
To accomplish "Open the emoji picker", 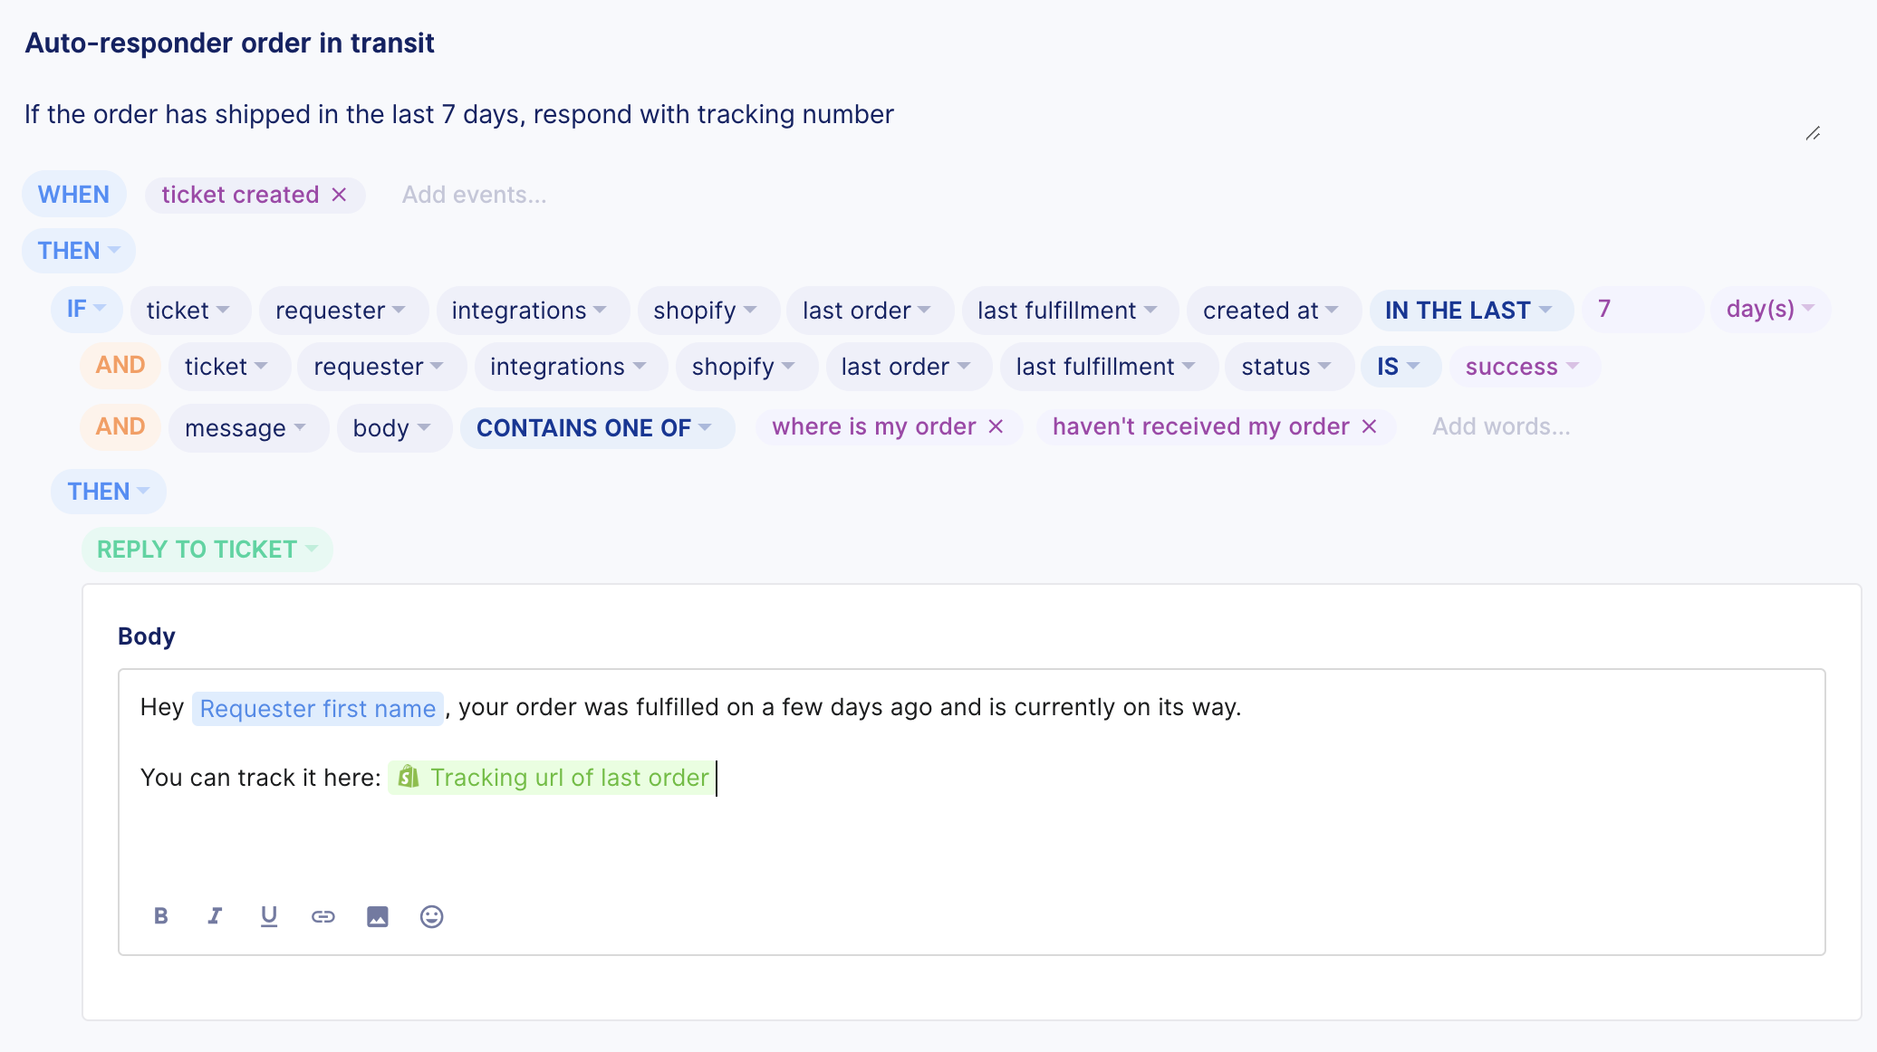I will [432, 916].
